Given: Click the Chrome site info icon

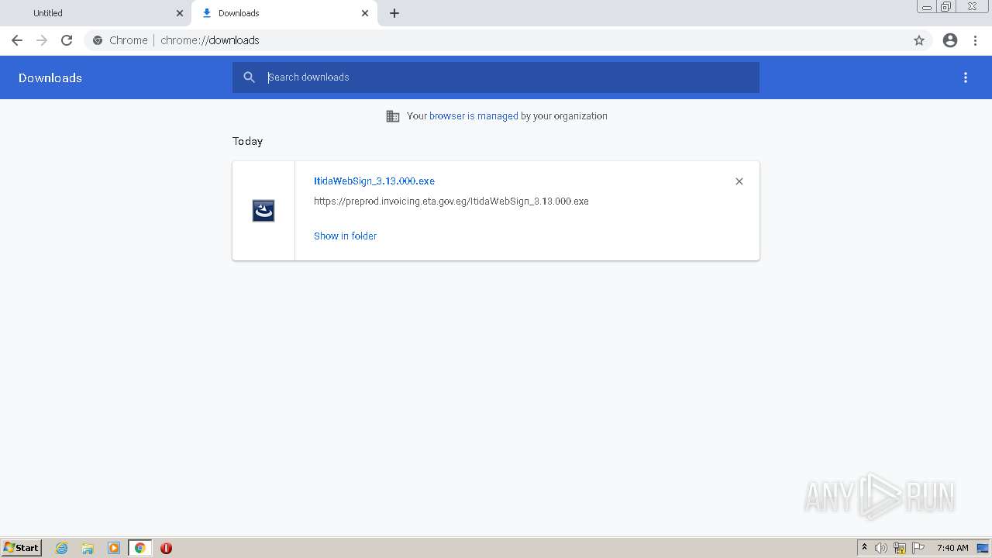Looking at the screenshot, I should [98, 40].
